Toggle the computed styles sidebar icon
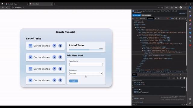 coord(184,78)
